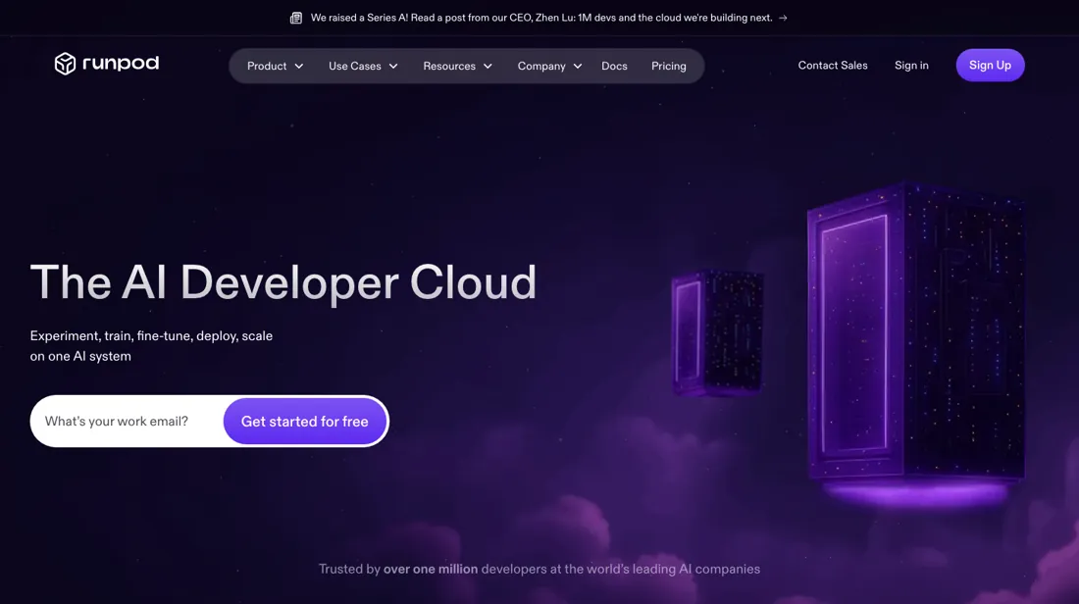Expand the Use Cases chevron
The width and height of the screenshot is (1079, 604).
[393, 66]
